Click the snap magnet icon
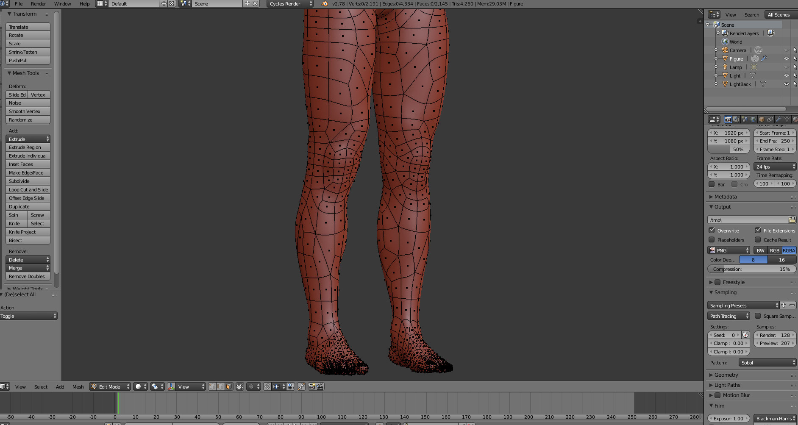 pos(267,386)
